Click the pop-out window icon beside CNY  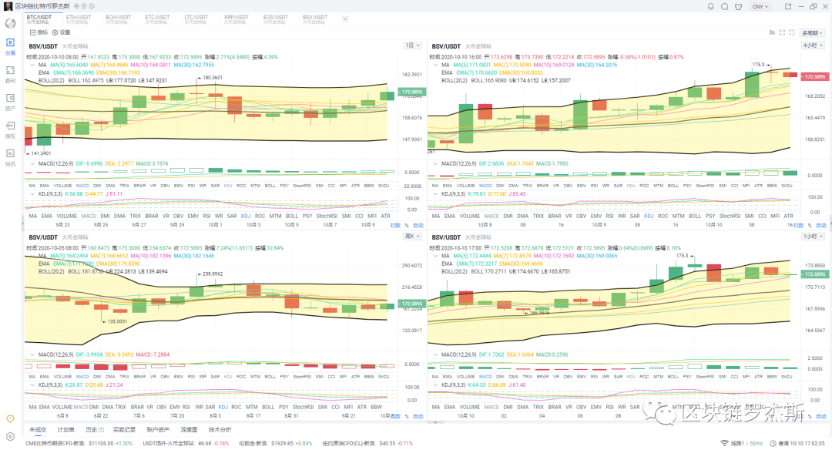coord(788,6)
